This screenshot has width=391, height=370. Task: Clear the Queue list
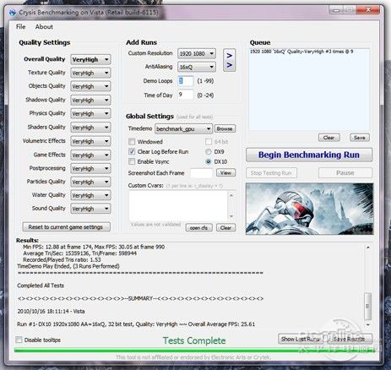pos(329,138)
